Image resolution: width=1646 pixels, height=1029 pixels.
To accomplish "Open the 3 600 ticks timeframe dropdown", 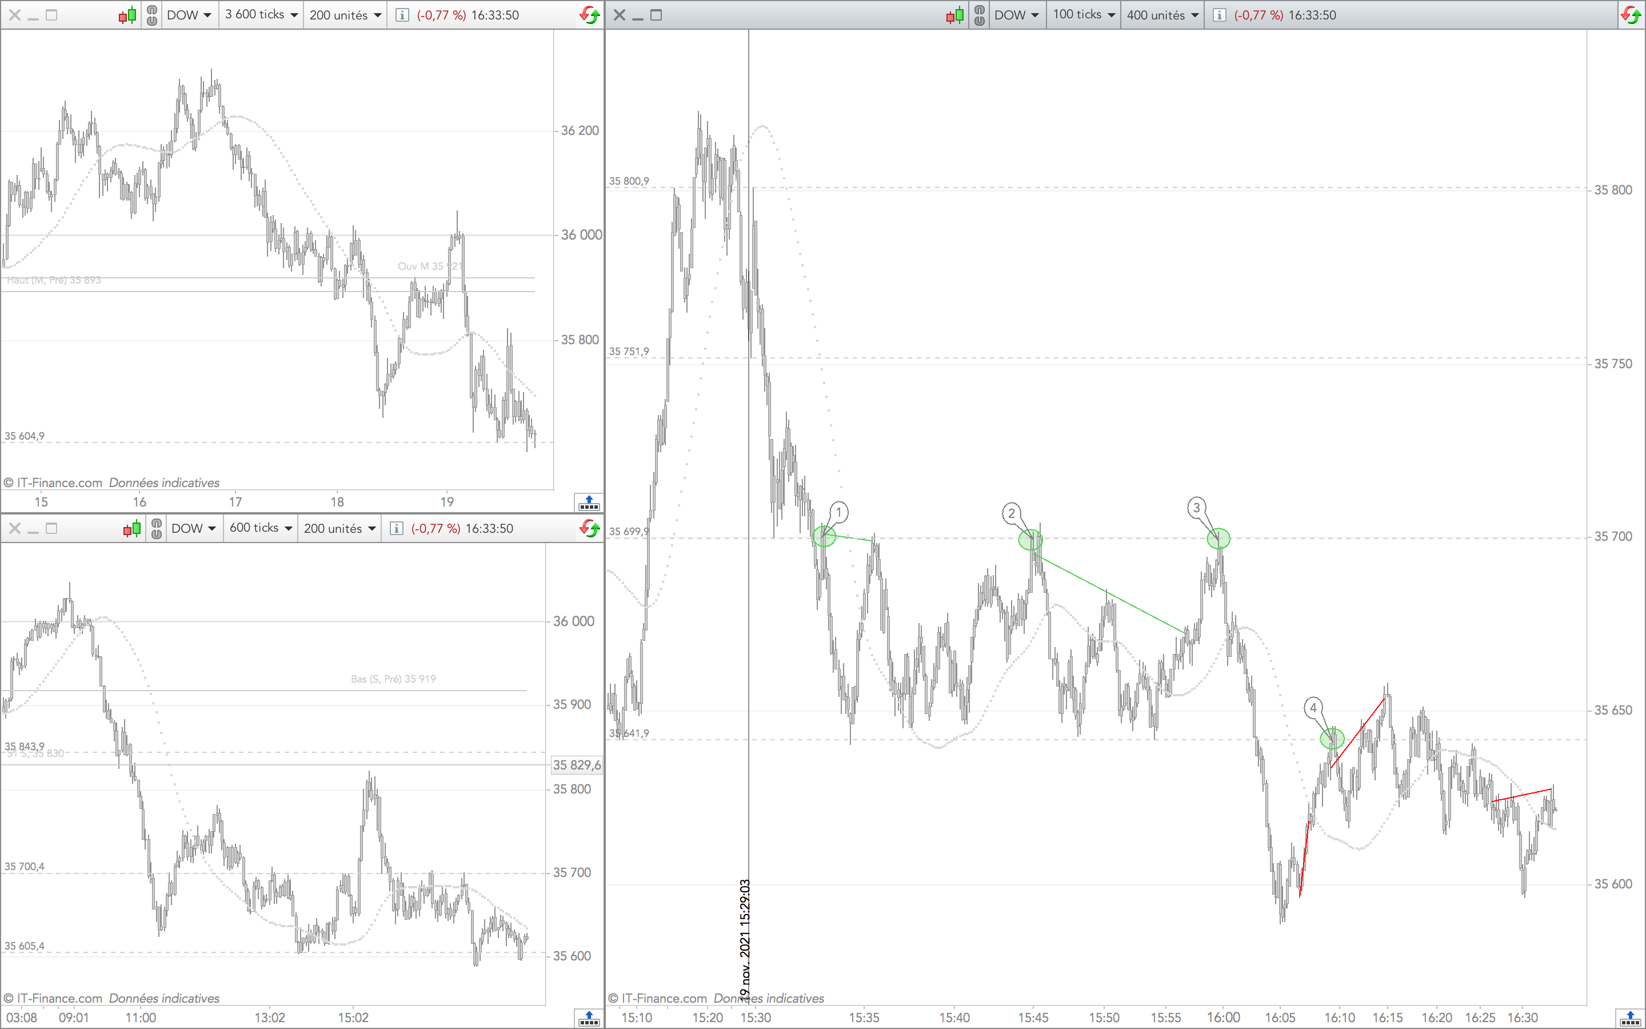I will coord(261,15).
